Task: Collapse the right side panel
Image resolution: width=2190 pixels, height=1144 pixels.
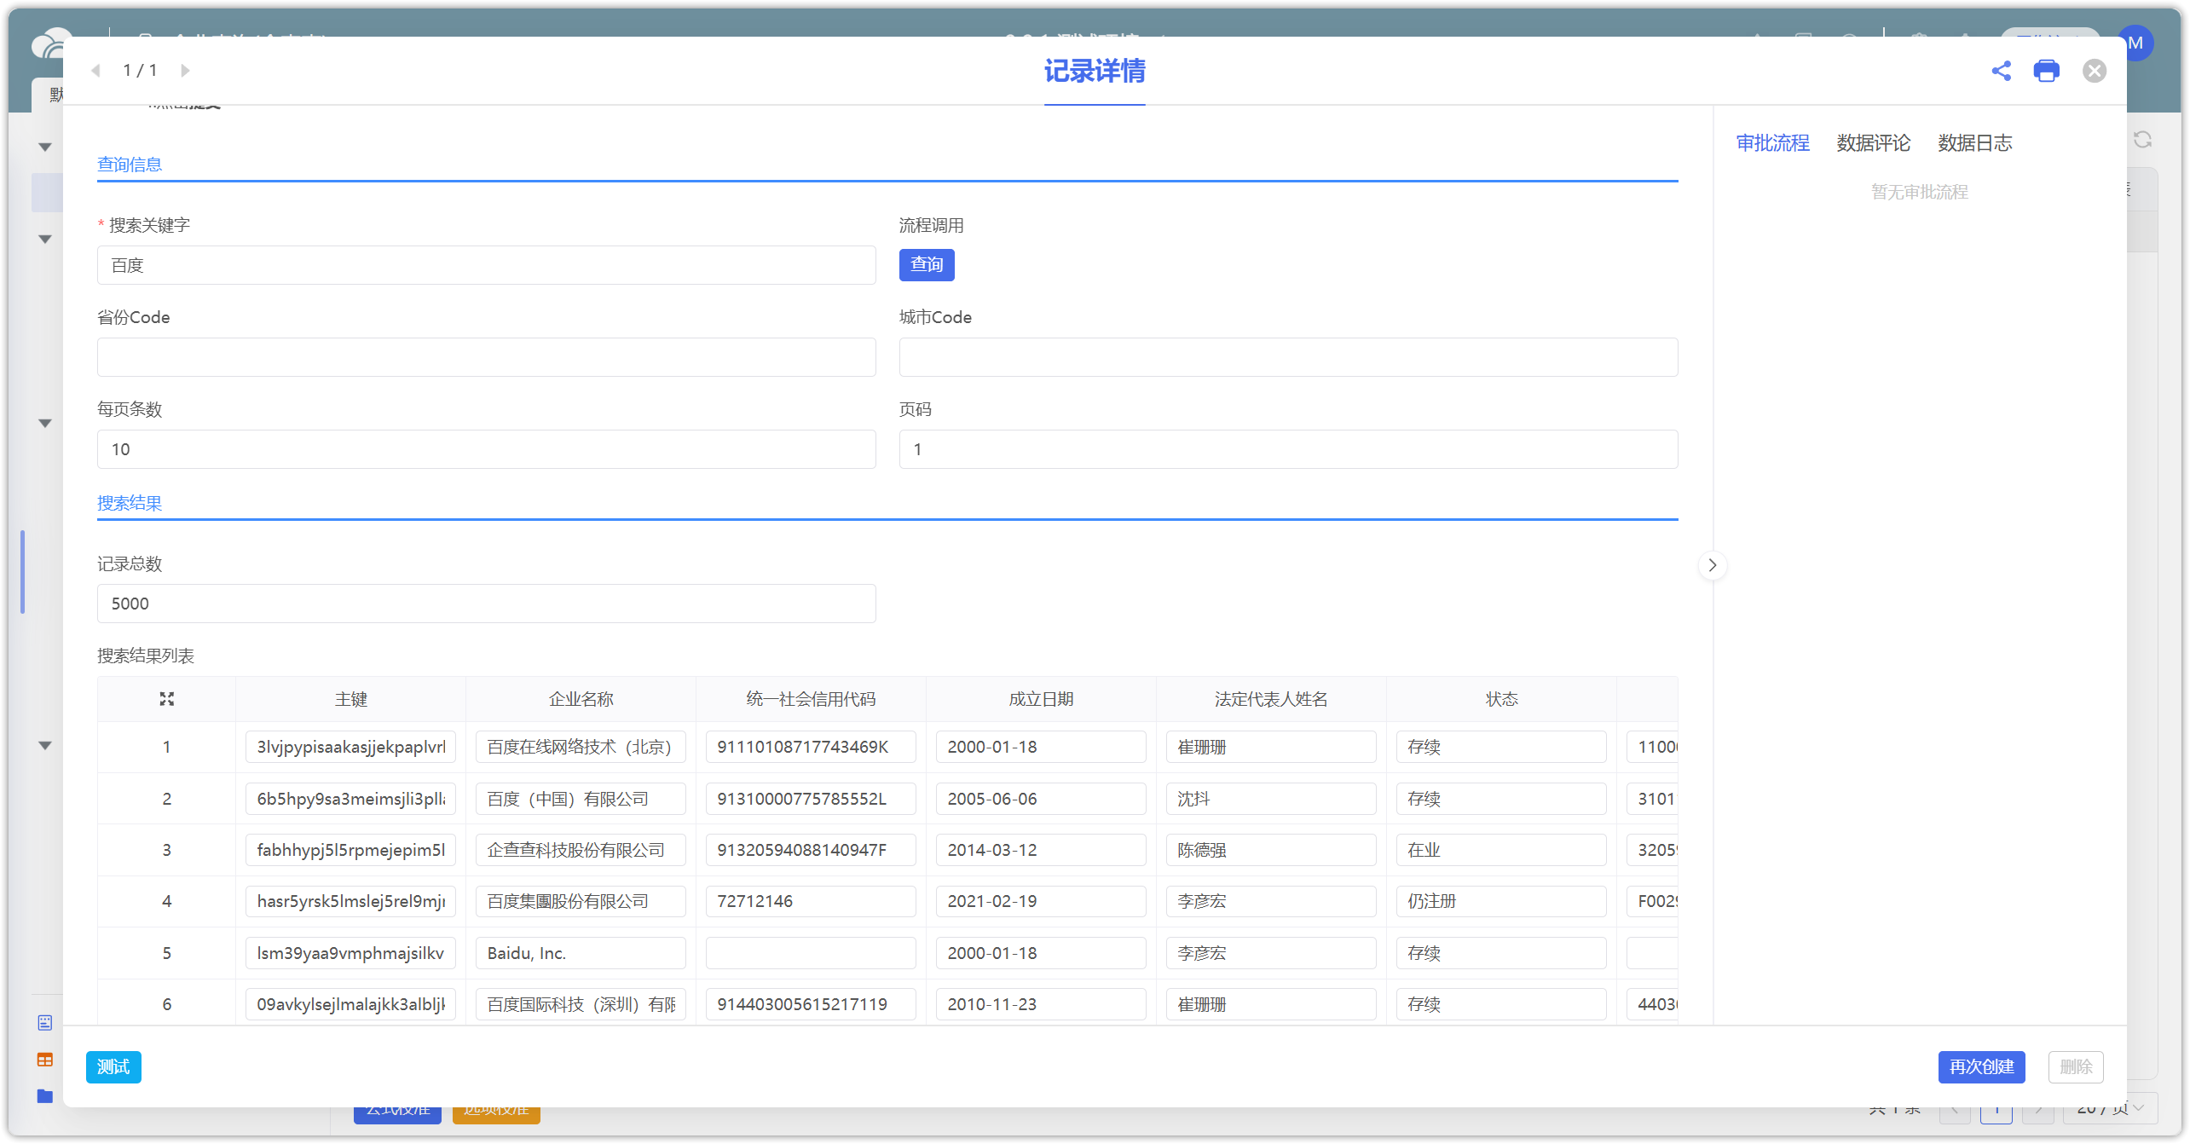Action: pyautogui.click(x=1712, y=565)
